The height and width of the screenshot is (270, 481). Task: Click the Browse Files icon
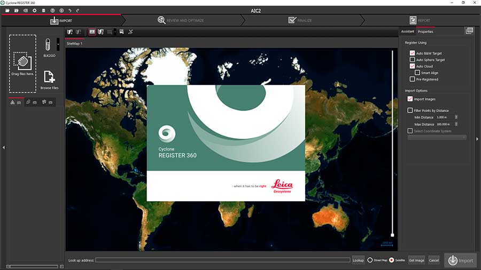(x=49, y=77)
